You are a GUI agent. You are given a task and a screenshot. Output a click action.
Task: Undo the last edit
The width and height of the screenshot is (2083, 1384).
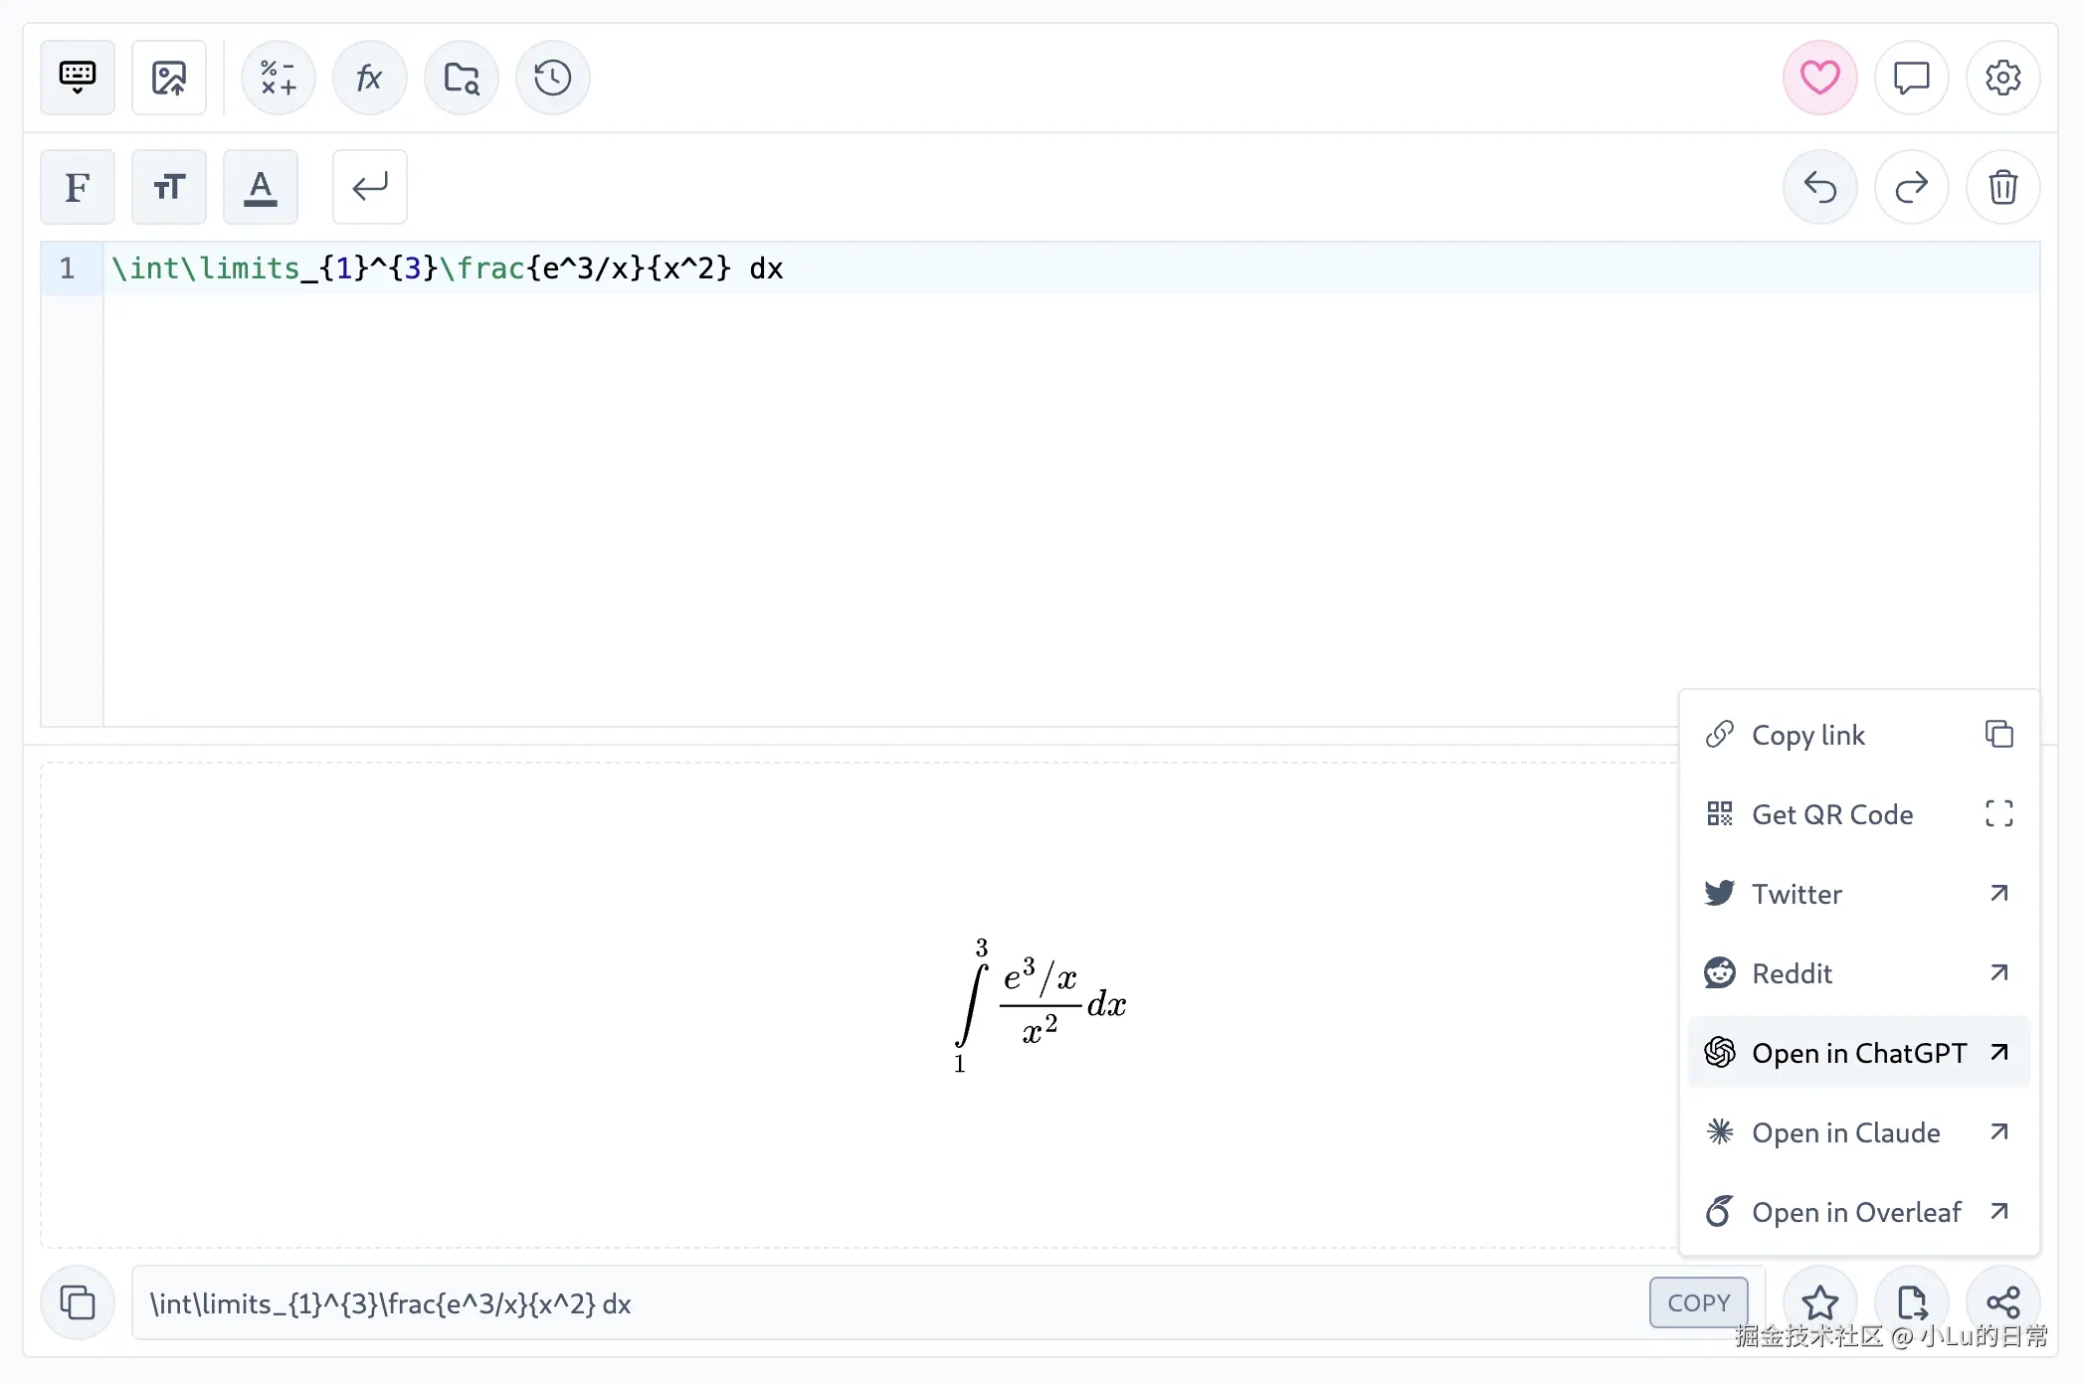click(x=1819, y=187)
